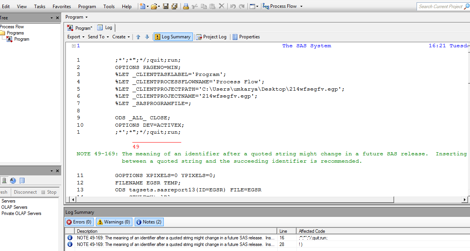Jump to next log message with the down arrow
Screen dimensions: 470x251
pyautogui.click(x=147, y=37)
